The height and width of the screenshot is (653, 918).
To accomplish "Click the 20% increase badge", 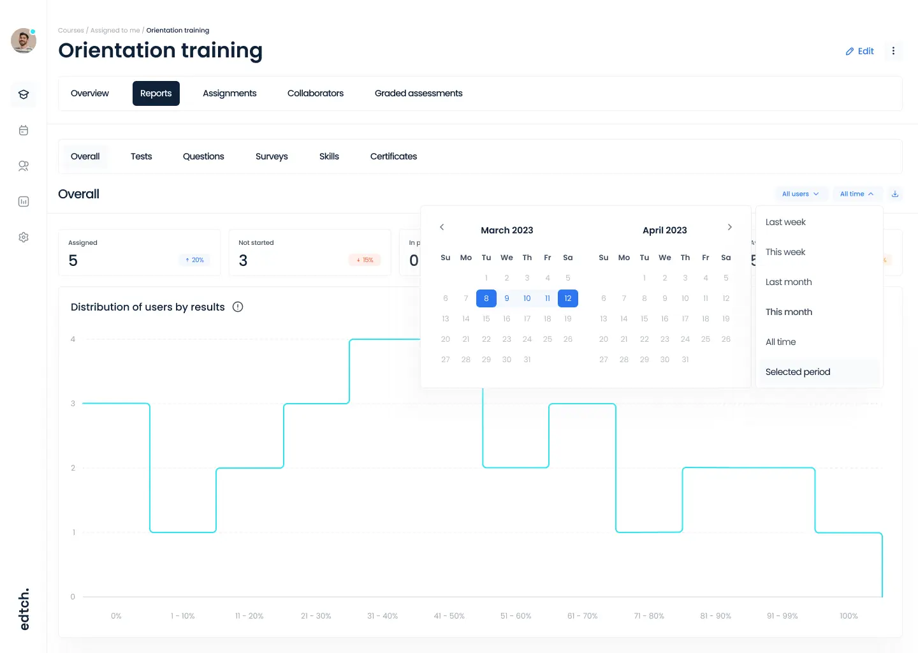I will pos(194,260).
